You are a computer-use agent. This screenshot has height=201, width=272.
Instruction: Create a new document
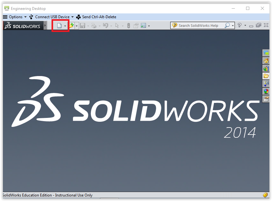60,25
